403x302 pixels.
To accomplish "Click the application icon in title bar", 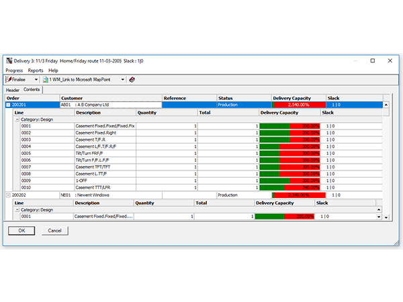I will pos(9,61).
